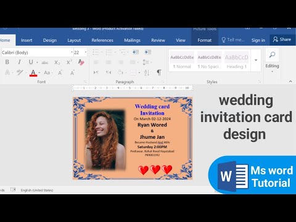This screenshot has height=222, width=296.
Task: Apply No Spacing style
Action: click(209, 61)
